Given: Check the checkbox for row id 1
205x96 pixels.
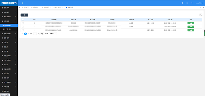Looking at the screenshot, I should click(x=23, y=30).
